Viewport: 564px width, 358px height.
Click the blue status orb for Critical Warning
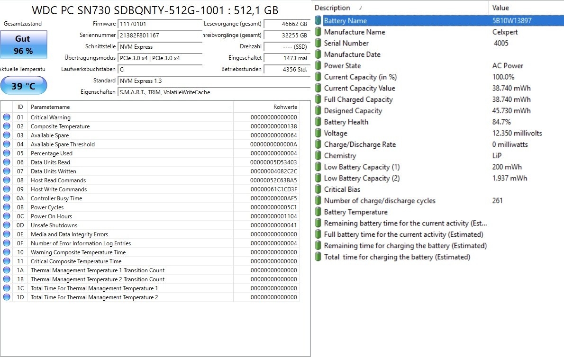point(7,117)
